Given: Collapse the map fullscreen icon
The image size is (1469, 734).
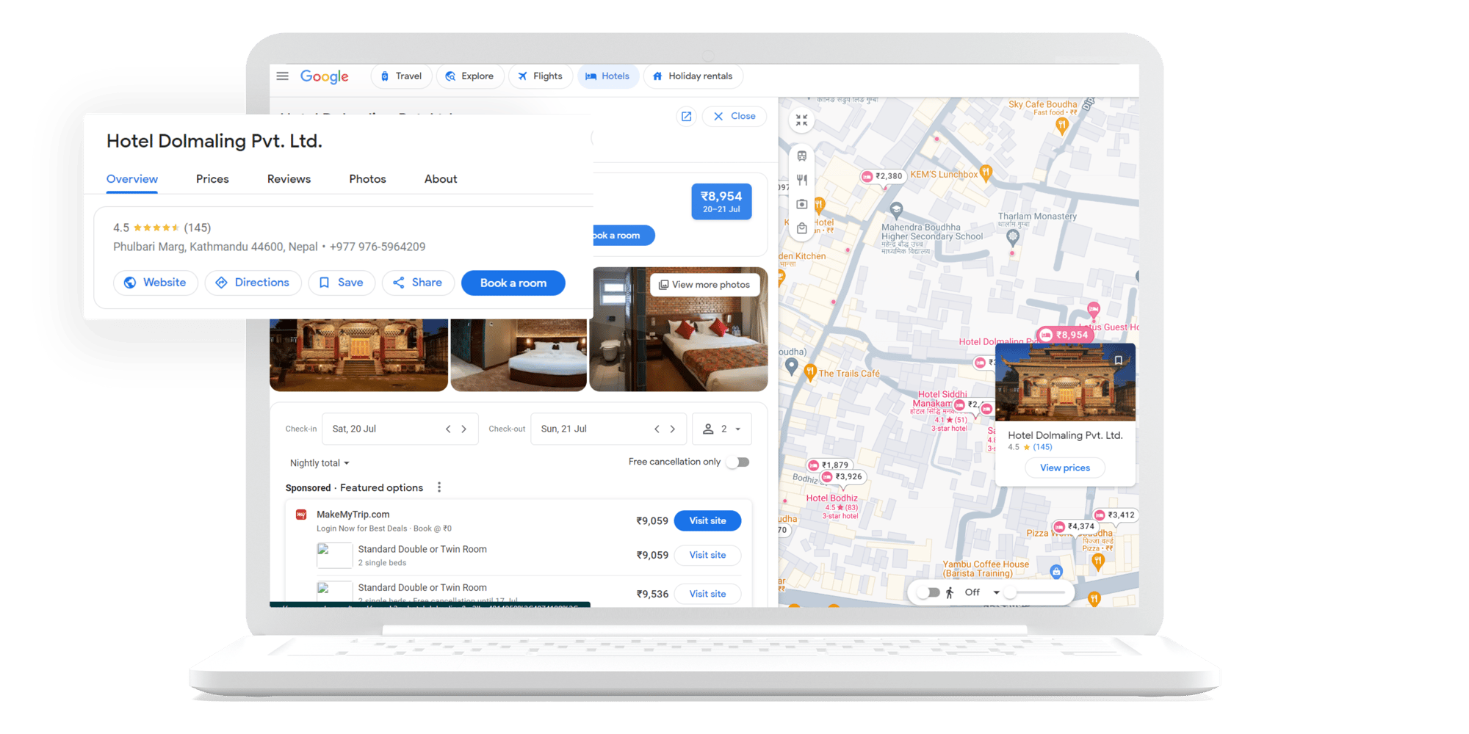Looking at the screenshot, I should [x=801, y=120].
